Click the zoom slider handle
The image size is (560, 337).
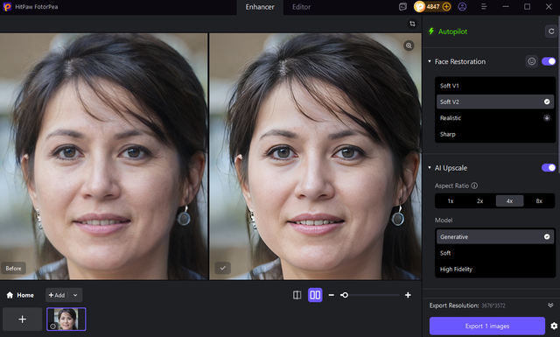344,295
